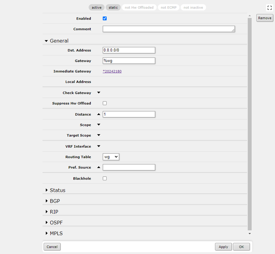Expand the MPLS section
Screen dimensions: 275x254
pos(47,233)
